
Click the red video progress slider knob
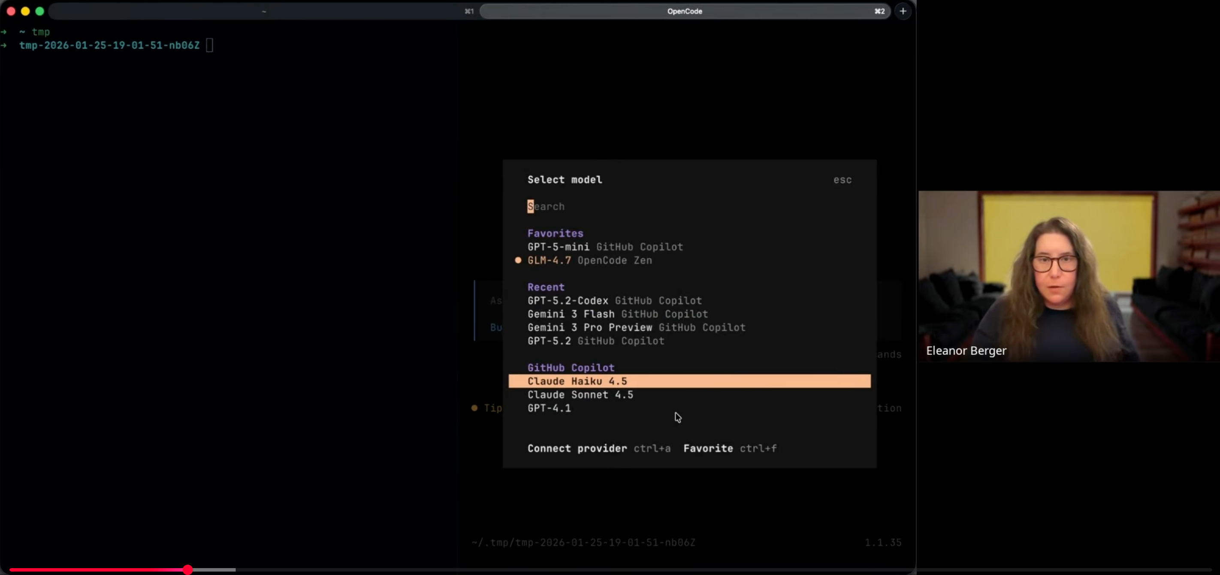[188, 570]
